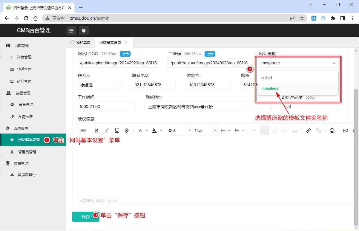Toggle bold formatting in the editor

tap(96, 131)
